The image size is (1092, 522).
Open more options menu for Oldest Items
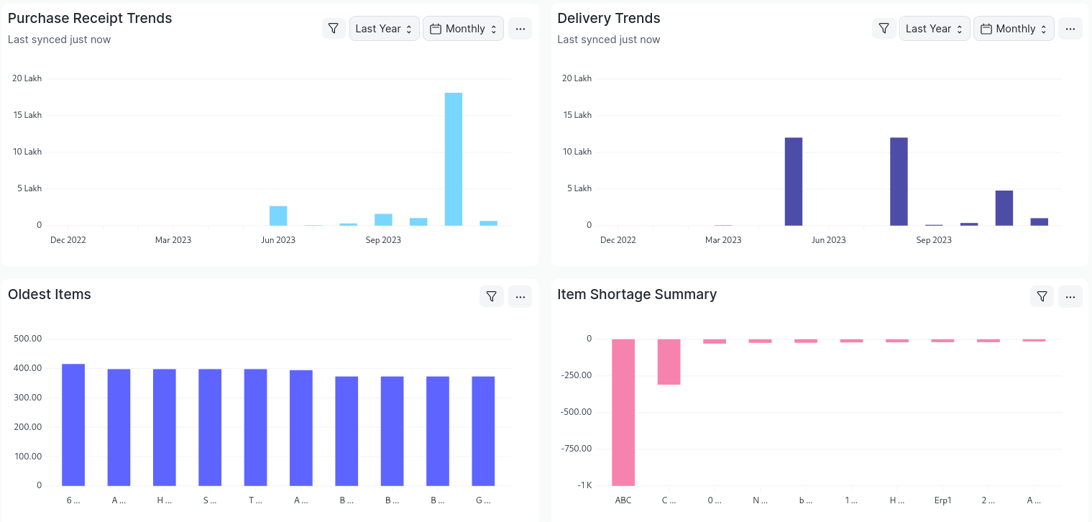pos(520,296)
